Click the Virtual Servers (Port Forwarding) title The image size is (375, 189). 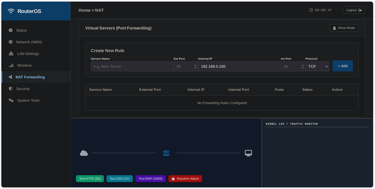[x=118, y=28]
